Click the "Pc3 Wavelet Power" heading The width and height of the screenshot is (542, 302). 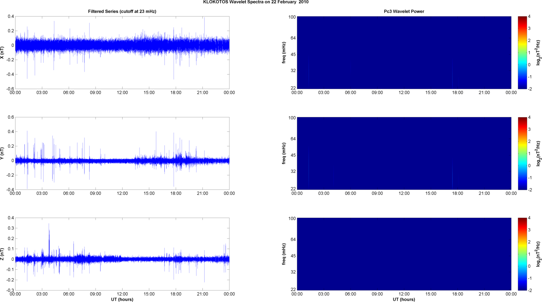(x=404, y=11)
